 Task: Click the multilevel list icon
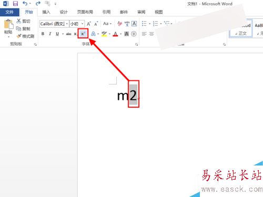pos(167,23)
